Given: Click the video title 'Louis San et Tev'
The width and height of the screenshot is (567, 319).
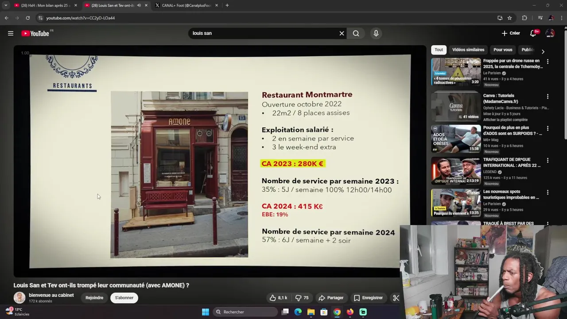Looking at the screenshot, I should (x=101, y=285).
